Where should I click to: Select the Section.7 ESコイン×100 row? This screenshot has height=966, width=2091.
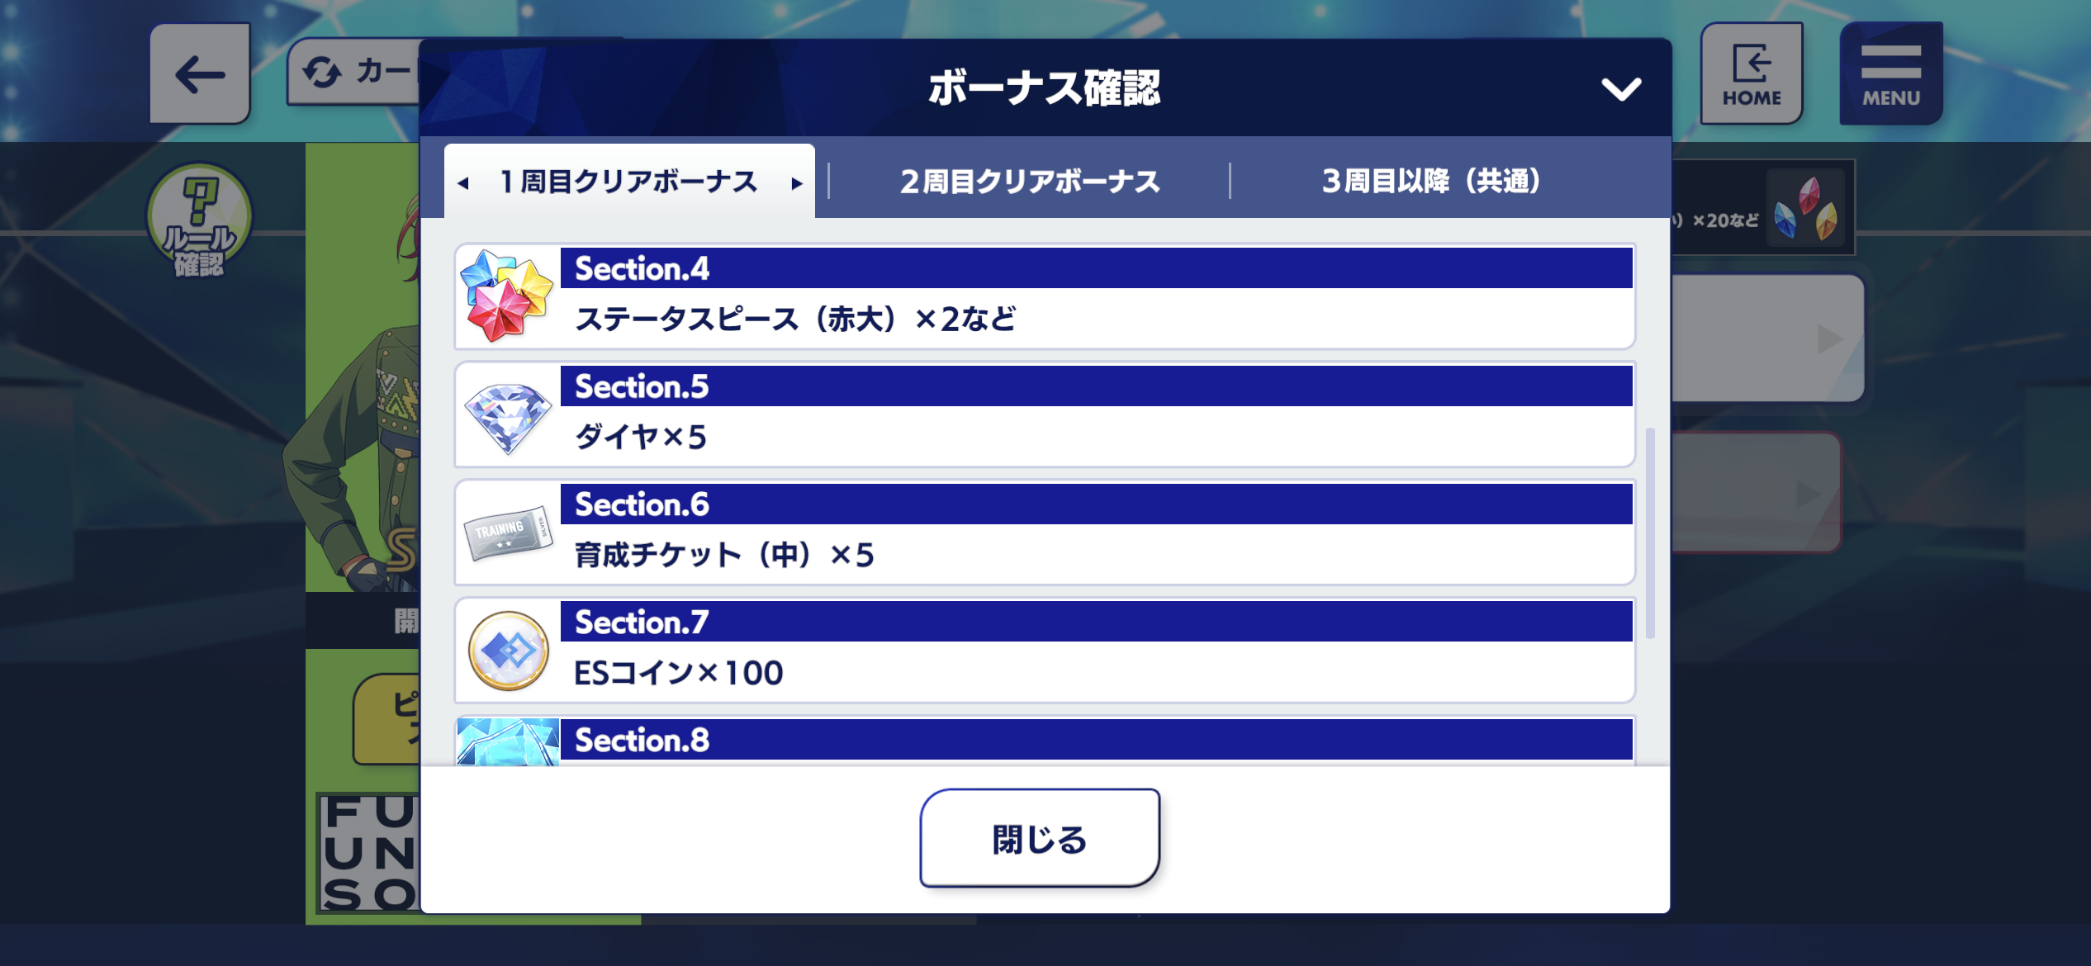click(x=1045, y=651)
